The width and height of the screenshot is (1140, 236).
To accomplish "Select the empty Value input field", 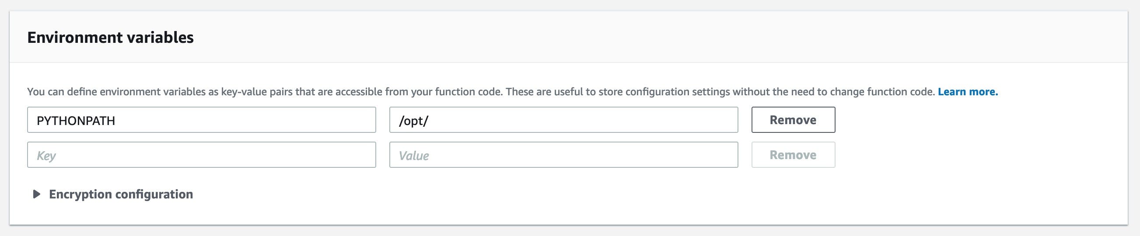I will 563,155.
